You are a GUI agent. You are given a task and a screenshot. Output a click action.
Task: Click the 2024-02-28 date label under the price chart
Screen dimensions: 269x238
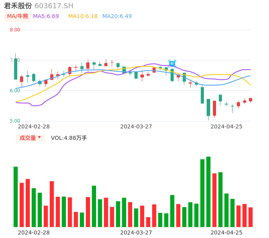click(x=34, y=126)
